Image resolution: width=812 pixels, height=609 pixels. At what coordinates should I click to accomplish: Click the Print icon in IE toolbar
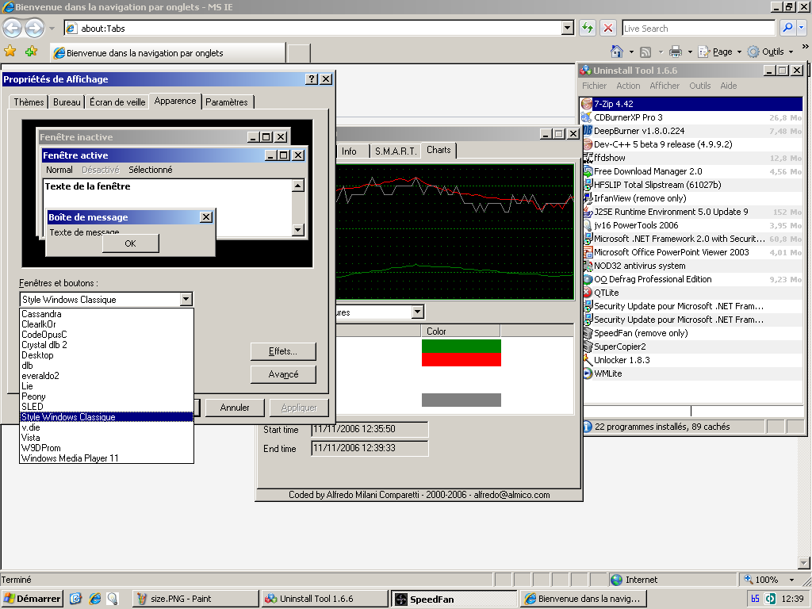(x=676, y=52)
